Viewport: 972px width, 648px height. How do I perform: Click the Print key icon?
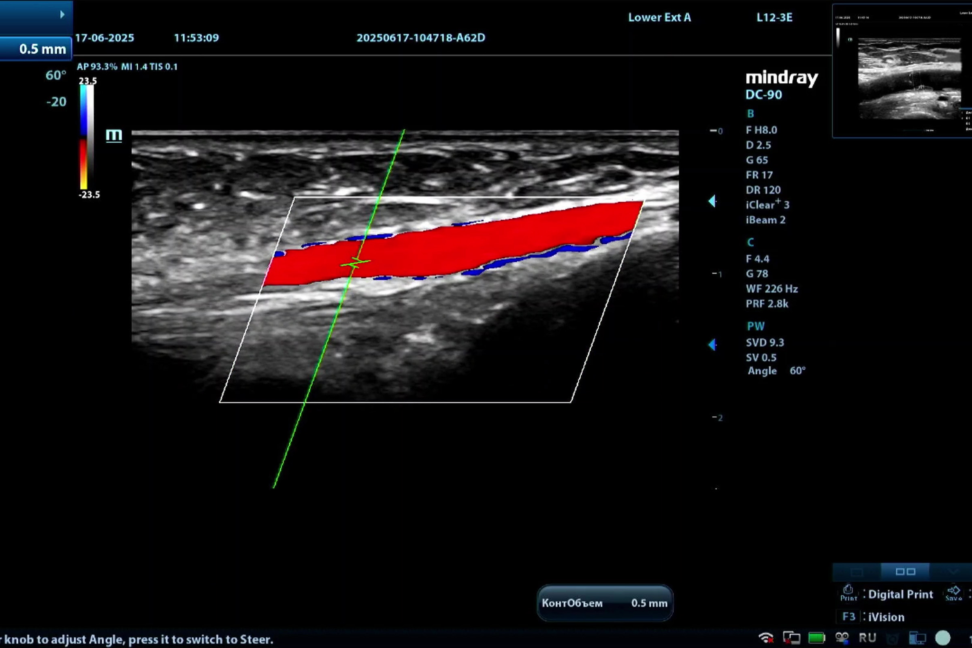tap(848, 593)
